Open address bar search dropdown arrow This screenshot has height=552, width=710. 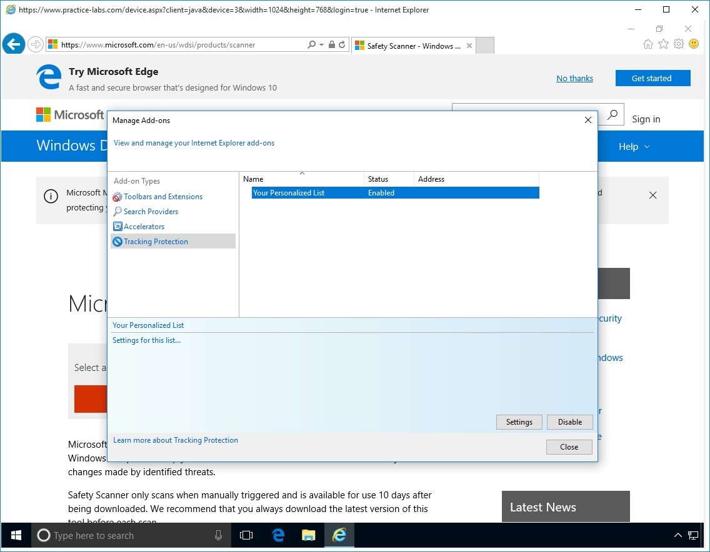(x=322, y=45)
